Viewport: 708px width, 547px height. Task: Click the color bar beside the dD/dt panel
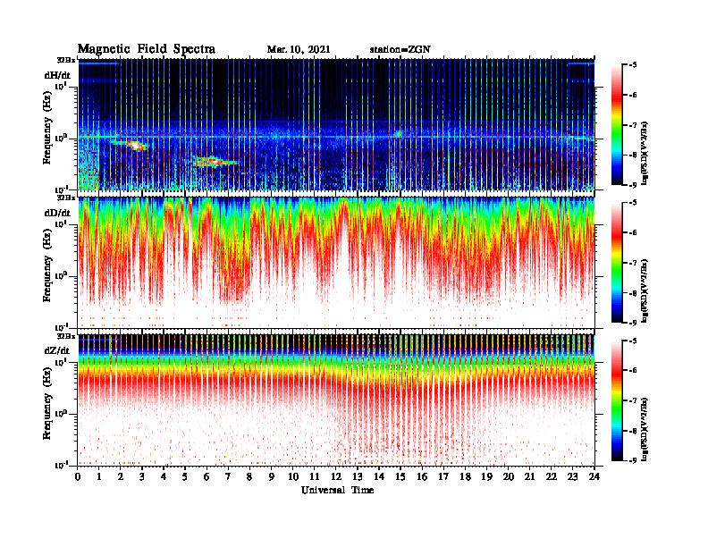[617, 262]
